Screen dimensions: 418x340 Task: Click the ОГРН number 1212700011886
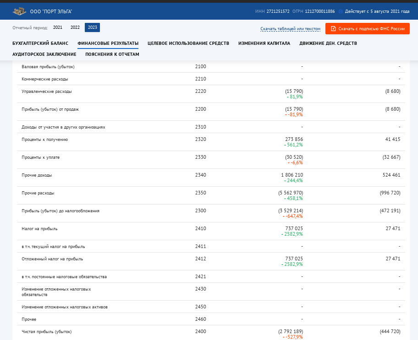320,11
